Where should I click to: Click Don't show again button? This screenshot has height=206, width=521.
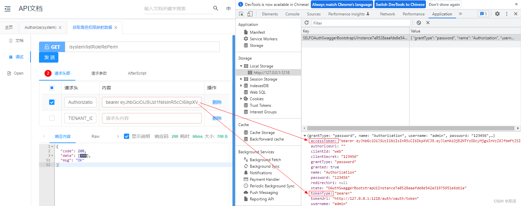(x=444, y=4)
